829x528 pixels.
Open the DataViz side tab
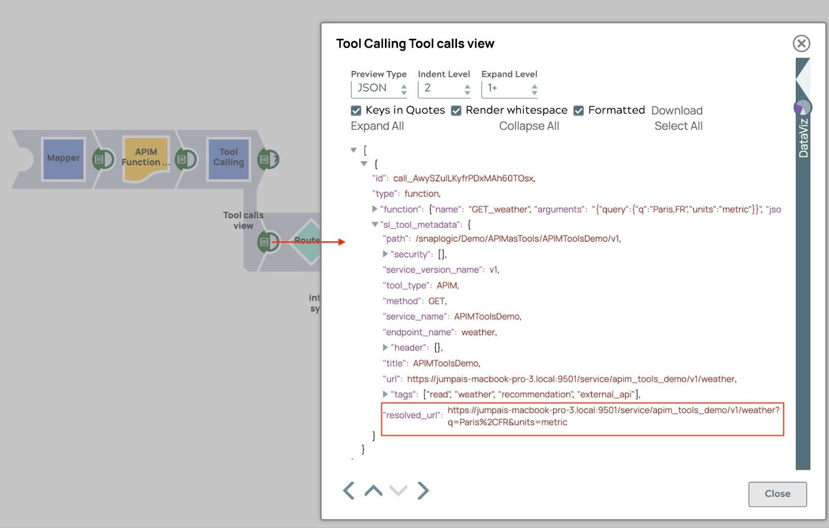click(x=803, y=138)
